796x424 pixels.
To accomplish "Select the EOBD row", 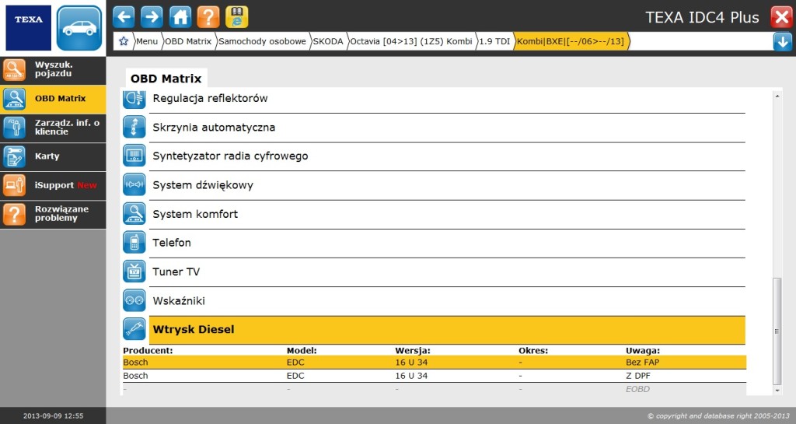I will 435,390.
